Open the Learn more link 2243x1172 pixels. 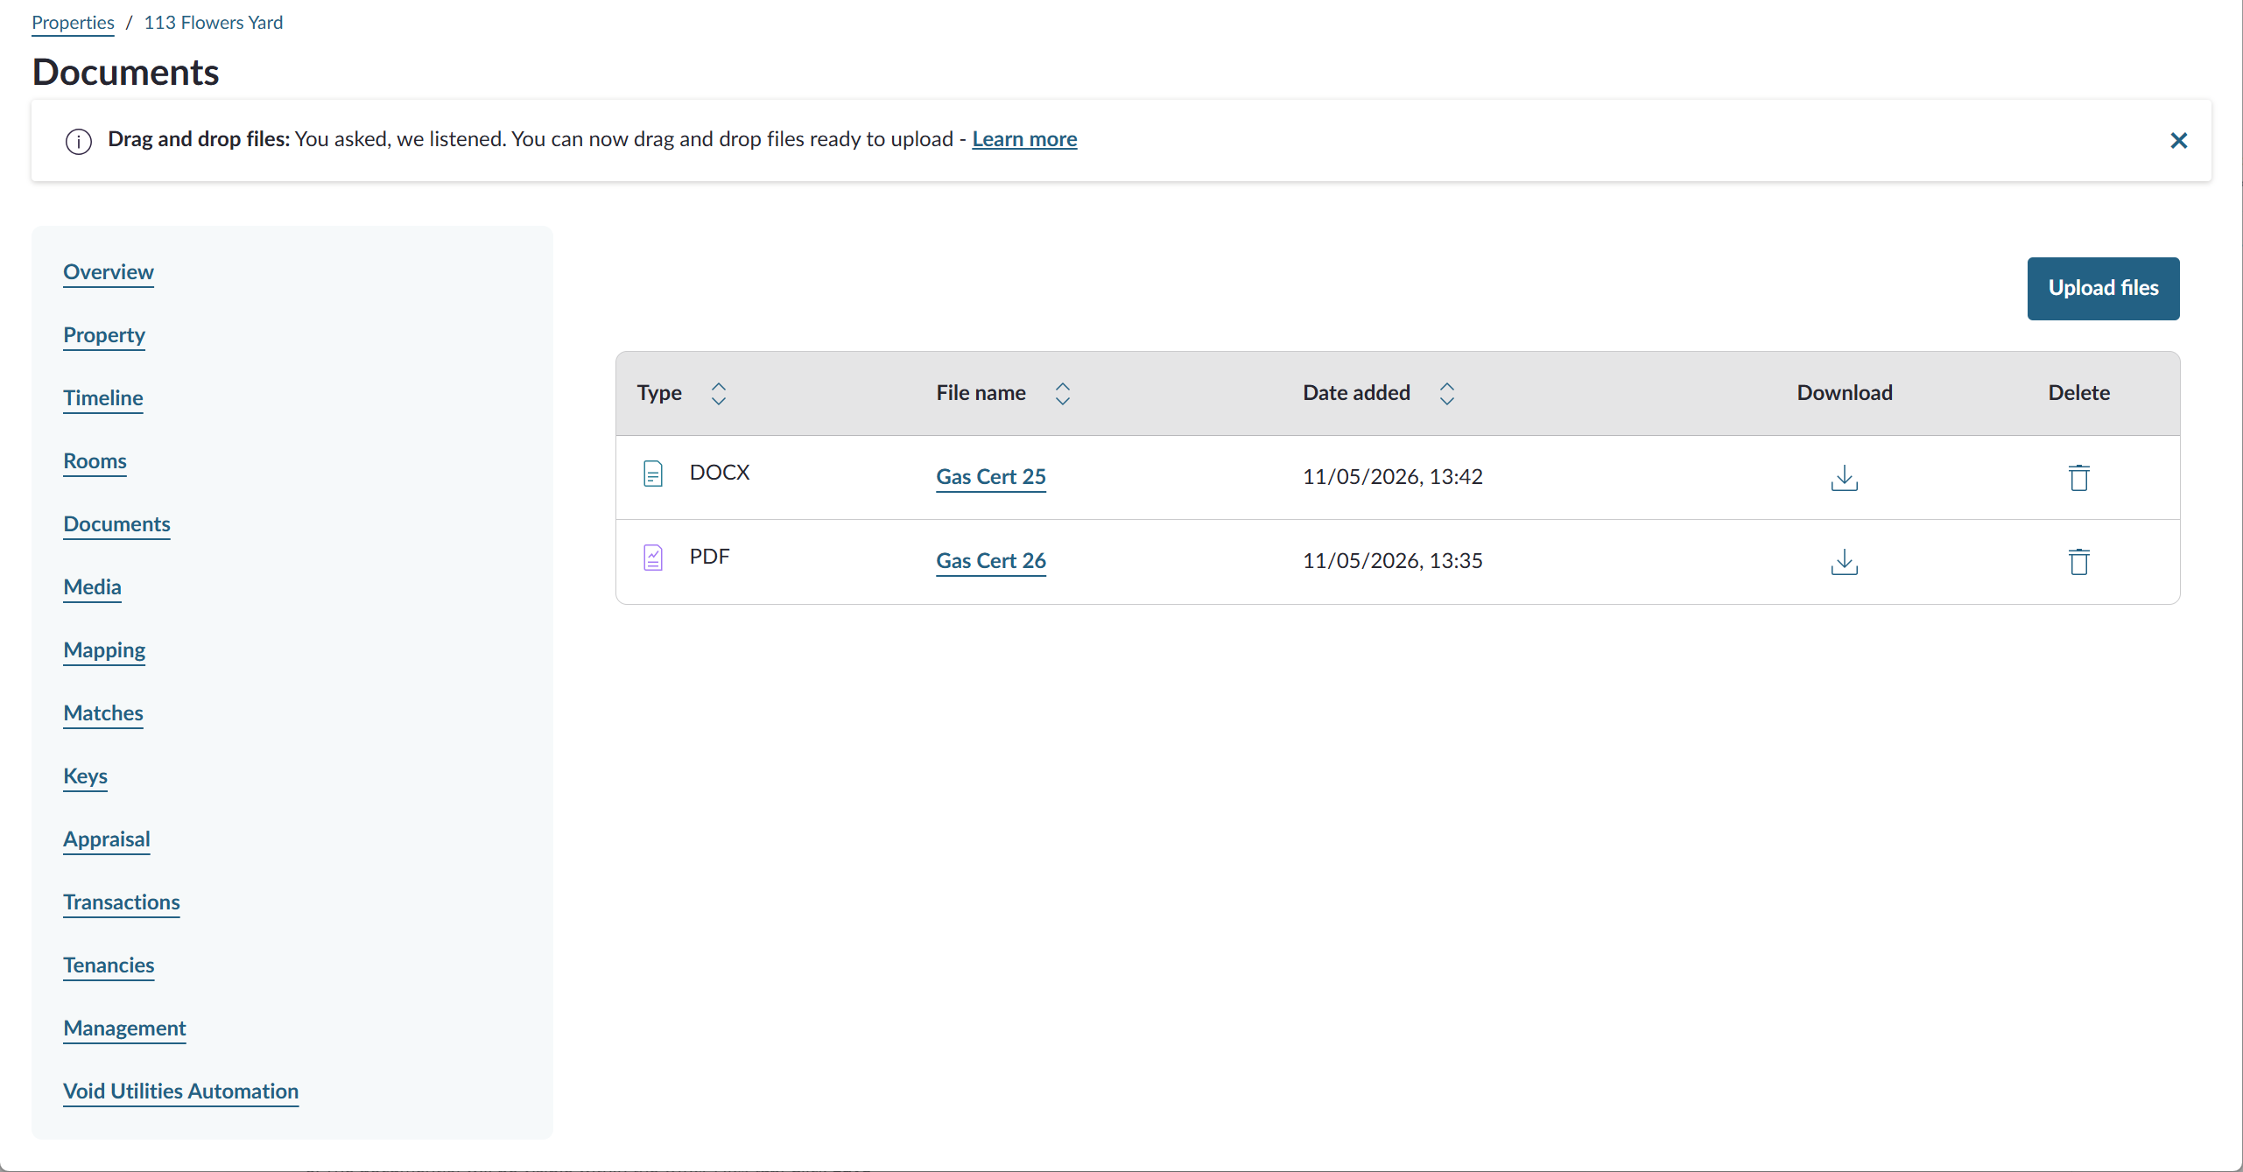coord(1024,139)
